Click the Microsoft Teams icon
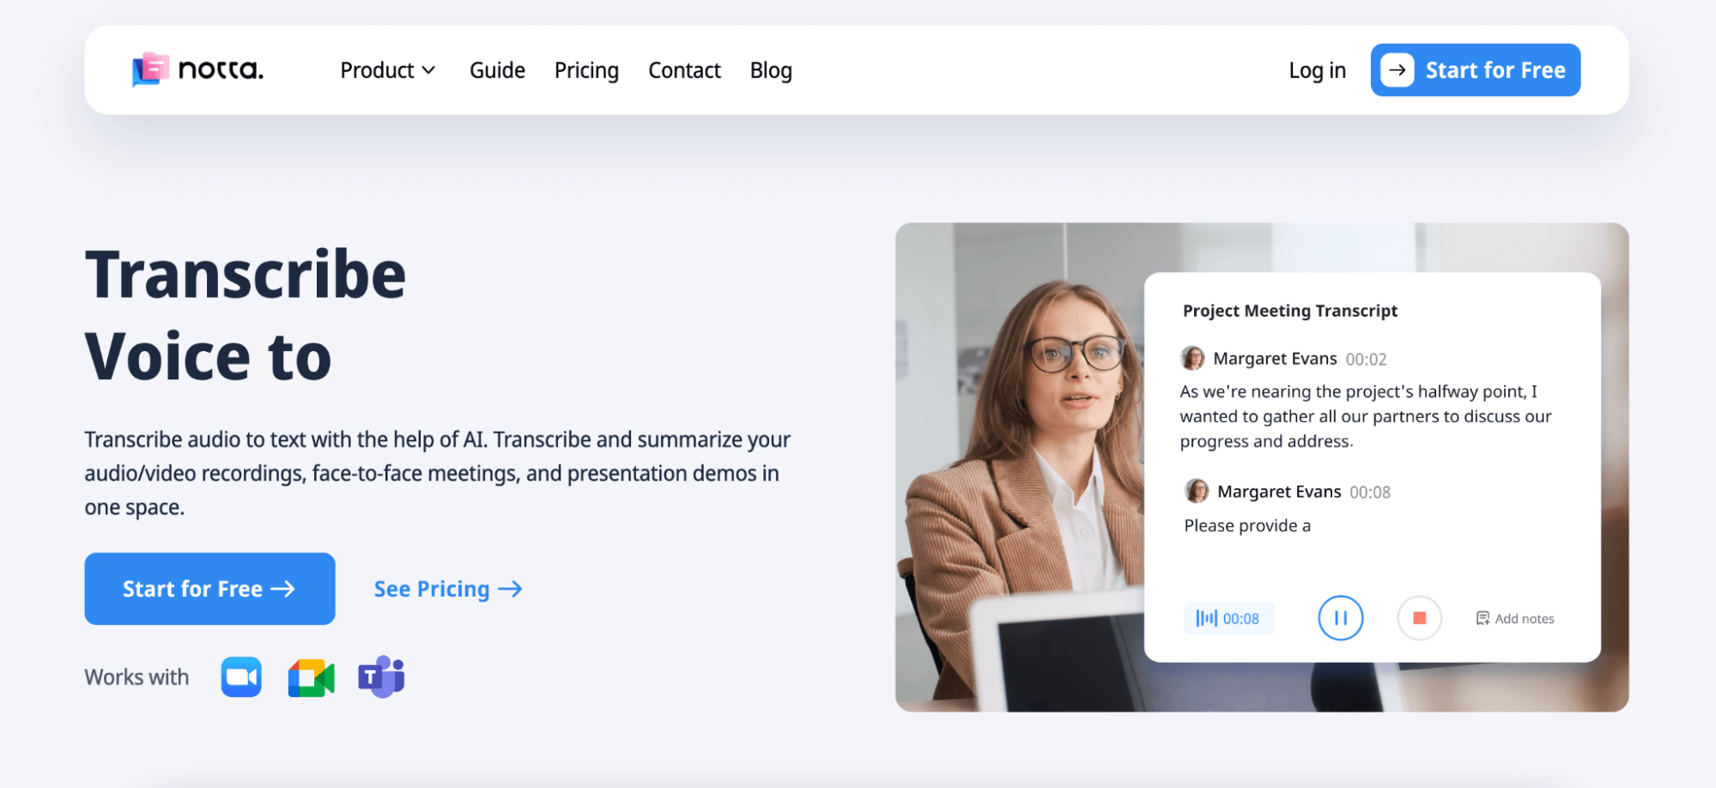 coord(381,677)
